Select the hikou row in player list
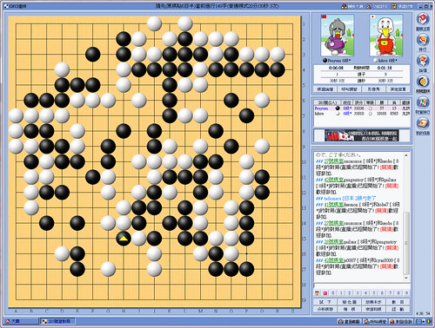The image size is (435, 328). pos(362,114)
